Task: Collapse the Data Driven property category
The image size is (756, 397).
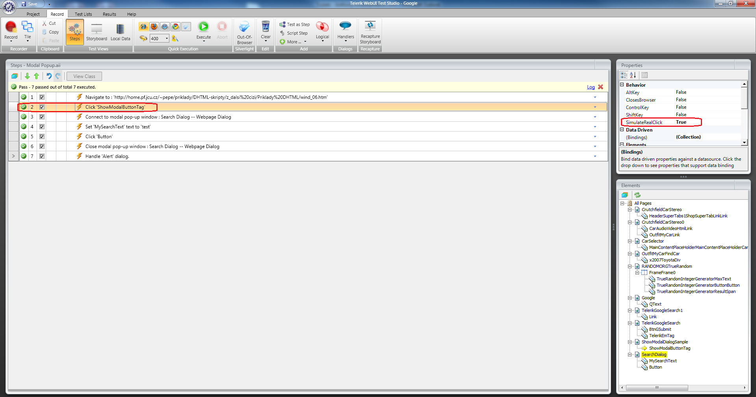Action: tap(622, 130)
